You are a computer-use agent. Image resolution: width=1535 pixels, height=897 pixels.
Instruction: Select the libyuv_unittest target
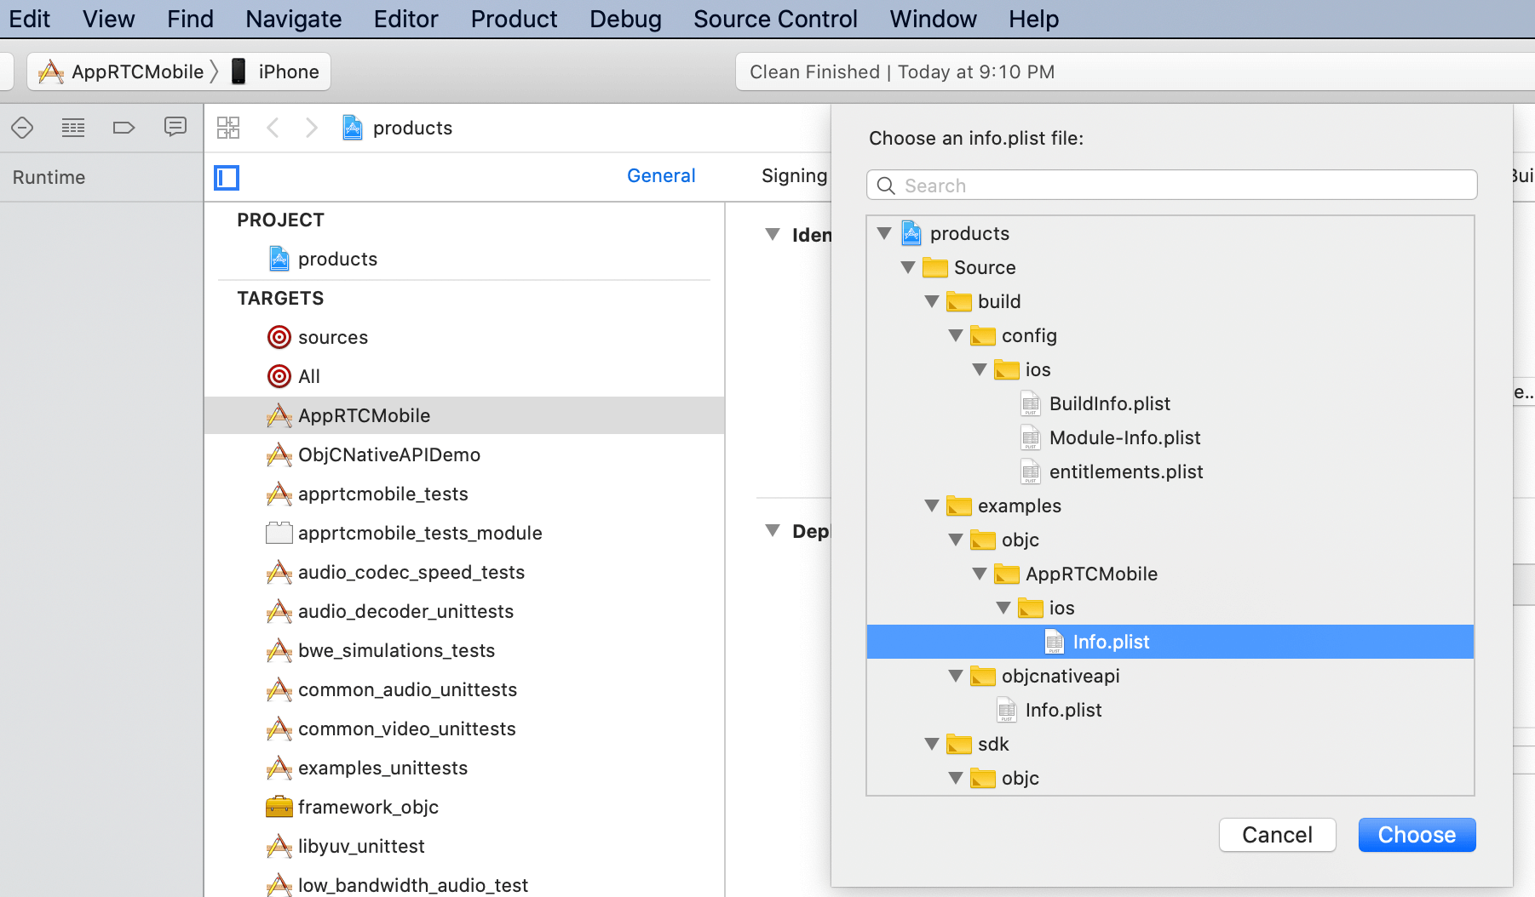click(x=346, y=846)
